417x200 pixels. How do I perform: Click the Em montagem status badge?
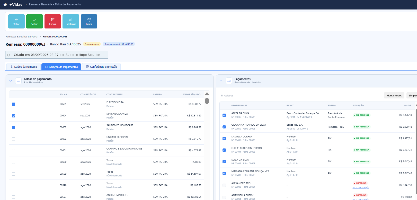pos(92,44)
